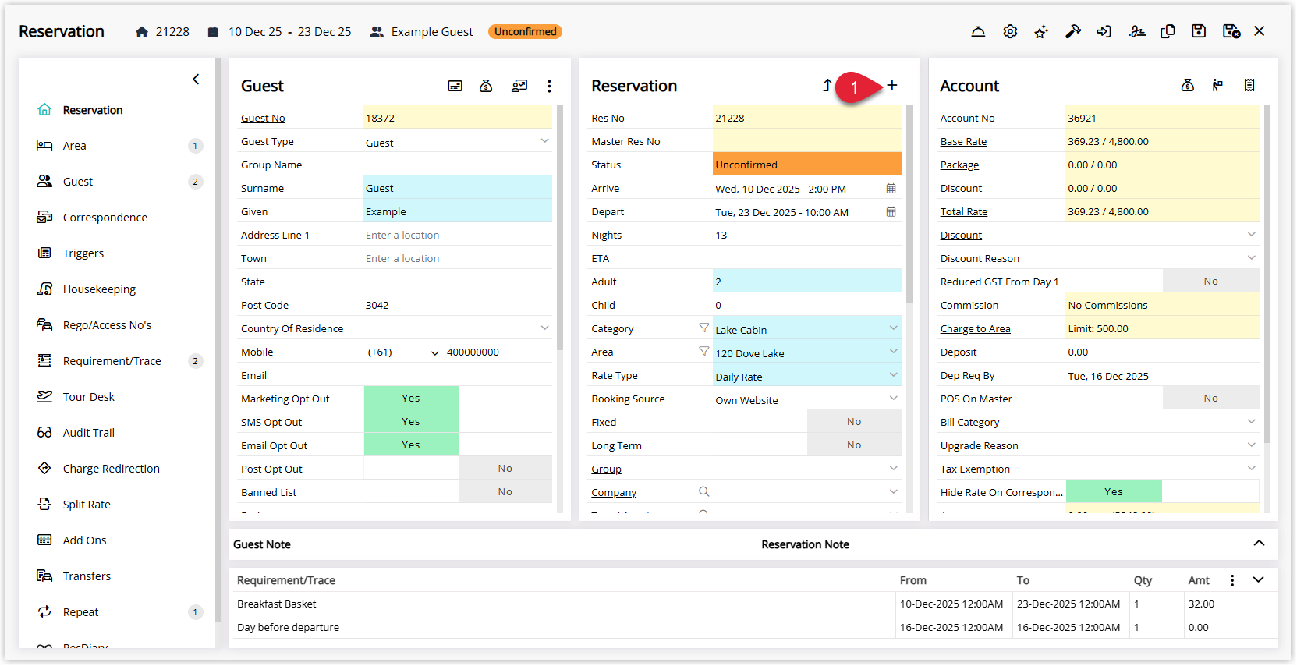The width and height of the screenshot is (1297, 666).
Task: Click the orange Unconfirmed Status field
Action: 807,165
